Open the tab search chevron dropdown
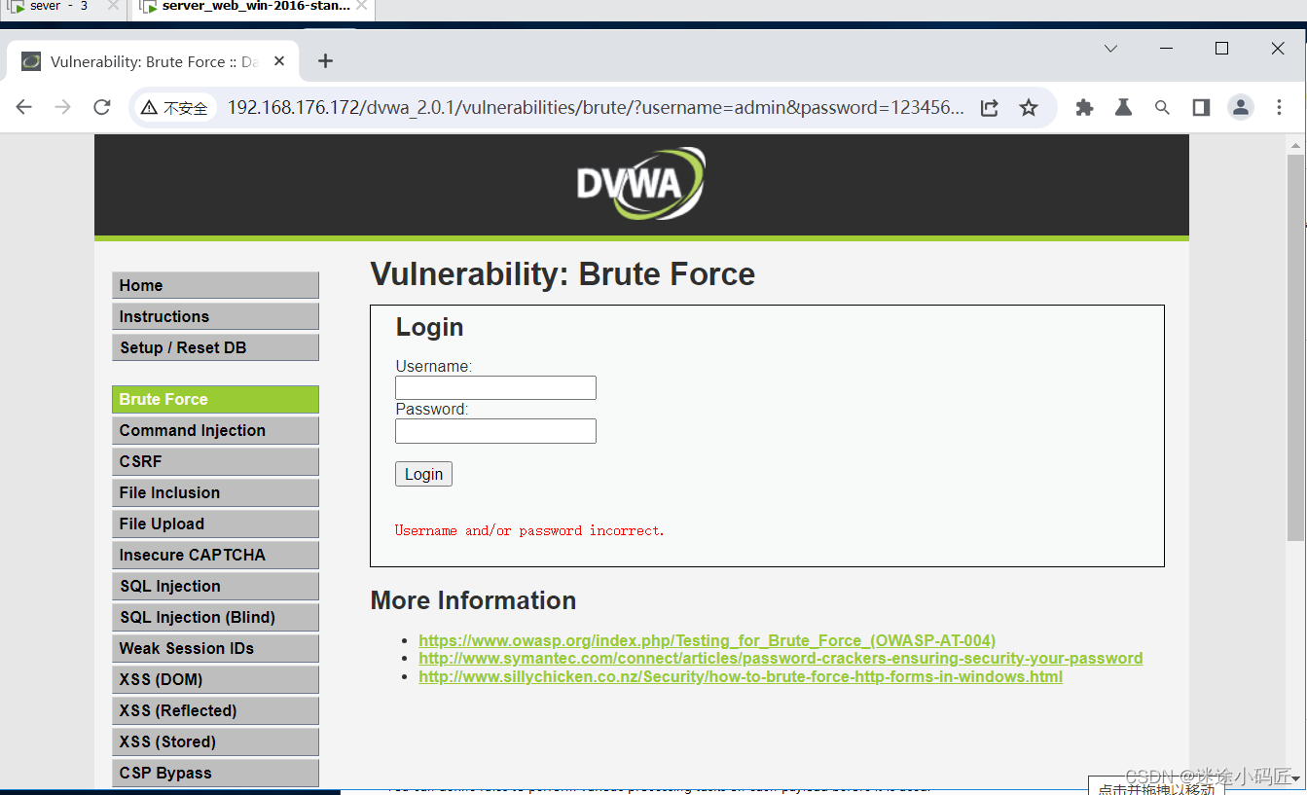The width and height of the screenshot is (1307, 795). pyautogui.click(x=1110, y=49)
